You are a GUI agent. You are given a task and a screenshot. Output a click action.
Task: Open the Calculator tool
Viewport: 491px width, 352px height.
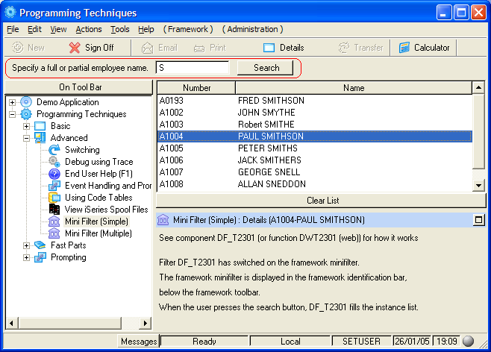[405, 48]
